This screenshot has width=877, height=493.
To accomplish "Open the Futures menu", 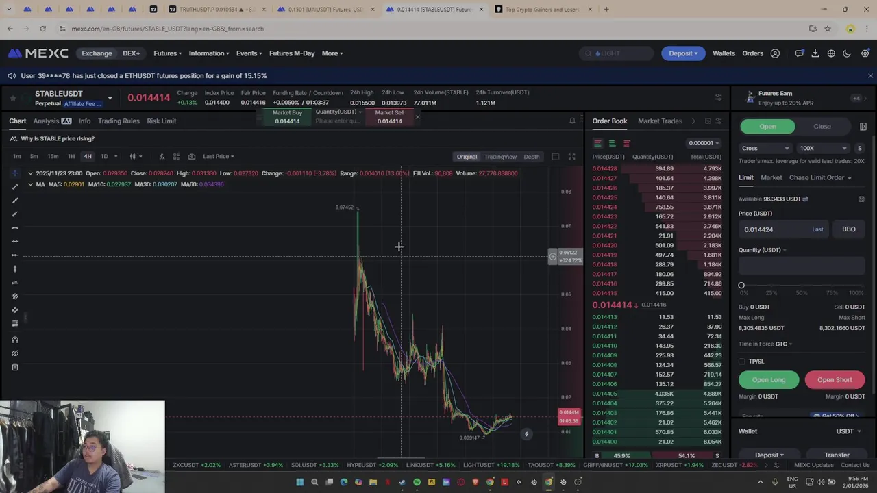I will point(167,53).
